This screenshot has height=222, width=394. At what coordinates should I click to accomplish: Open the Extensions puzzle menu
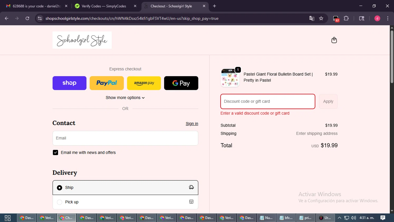tap(346, 18)
